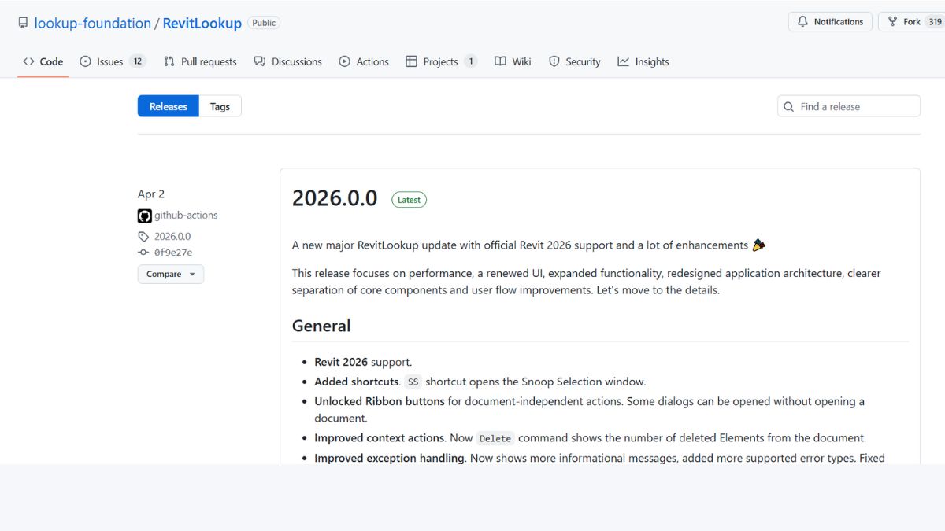
Task: Open the RevitLookup repository link
Action: tap(202, 23)
